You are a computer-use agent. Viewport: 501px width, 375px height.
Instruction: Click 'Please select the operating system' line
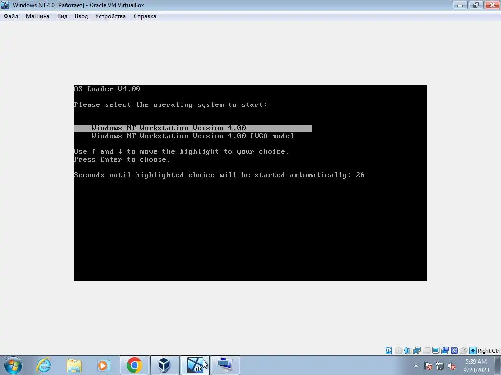pos(171,105)
